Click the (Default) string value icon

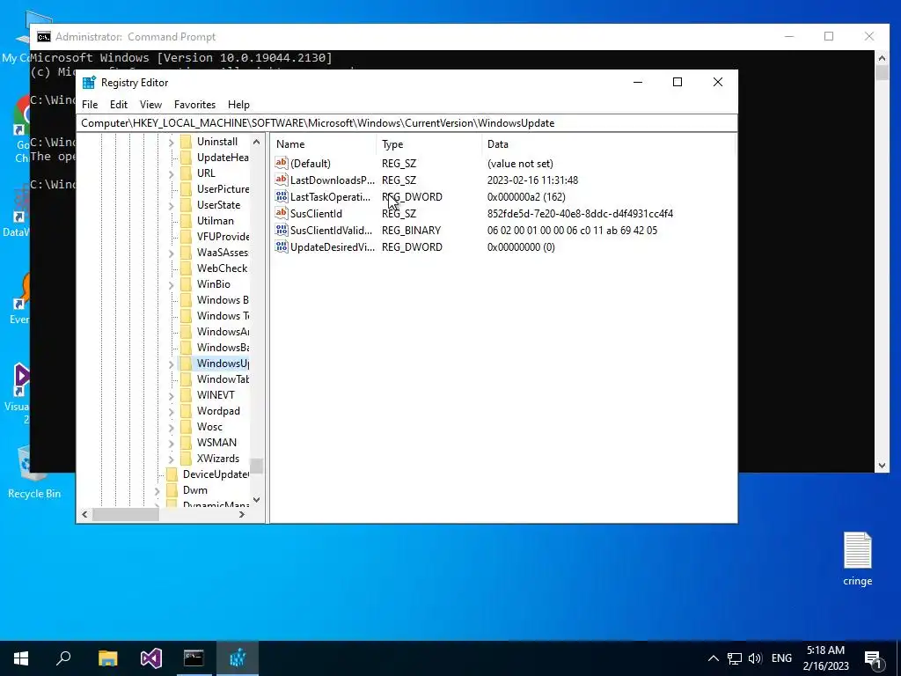pos(281,163)
